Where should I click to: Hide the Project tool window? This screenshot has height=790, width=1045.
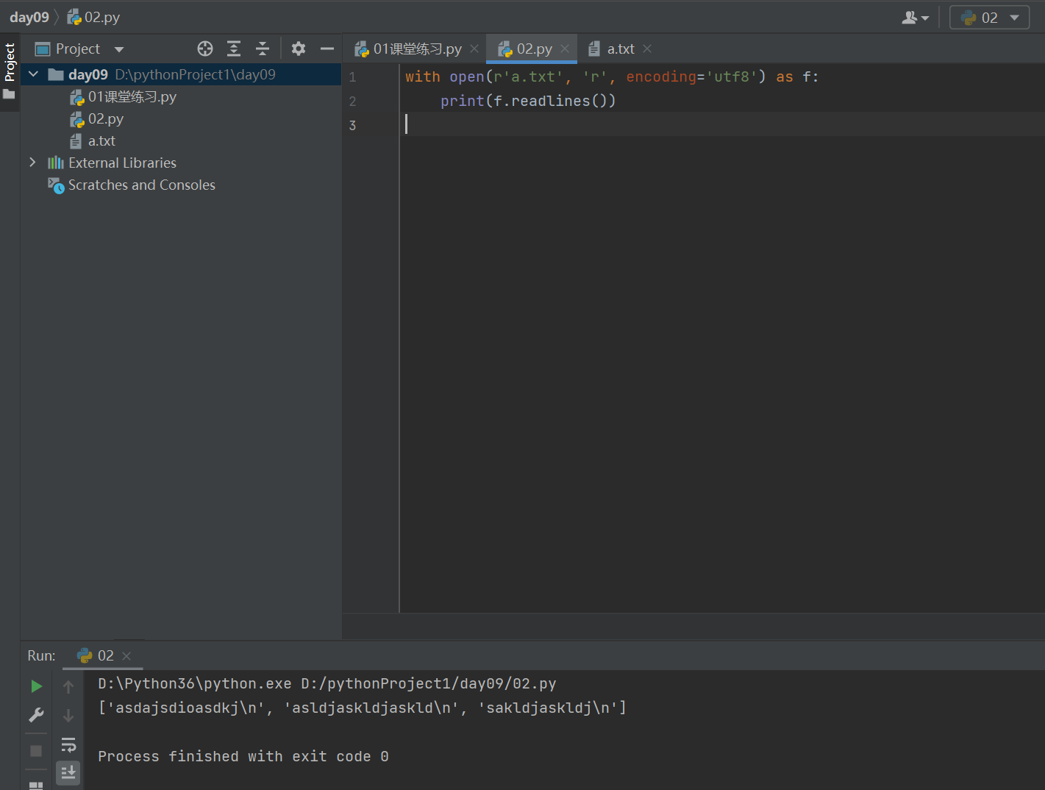(327, 49)
